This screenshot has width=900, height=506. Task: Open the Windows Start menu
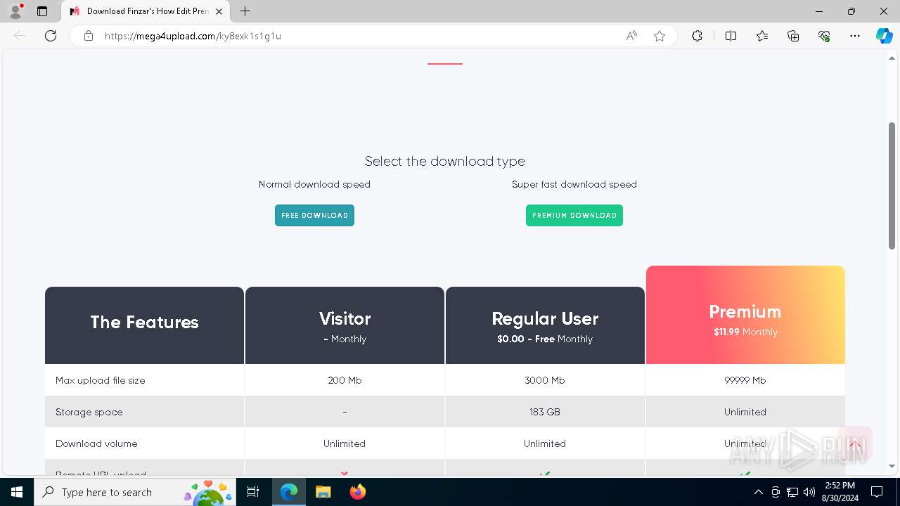(17, 492)
